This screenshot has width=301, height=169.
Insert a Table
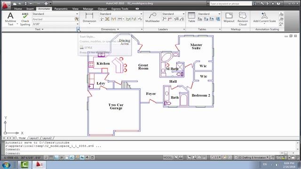click(191, 17)
